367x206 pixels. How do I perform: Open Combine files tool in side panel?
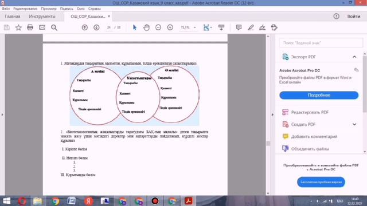[306, 149]
